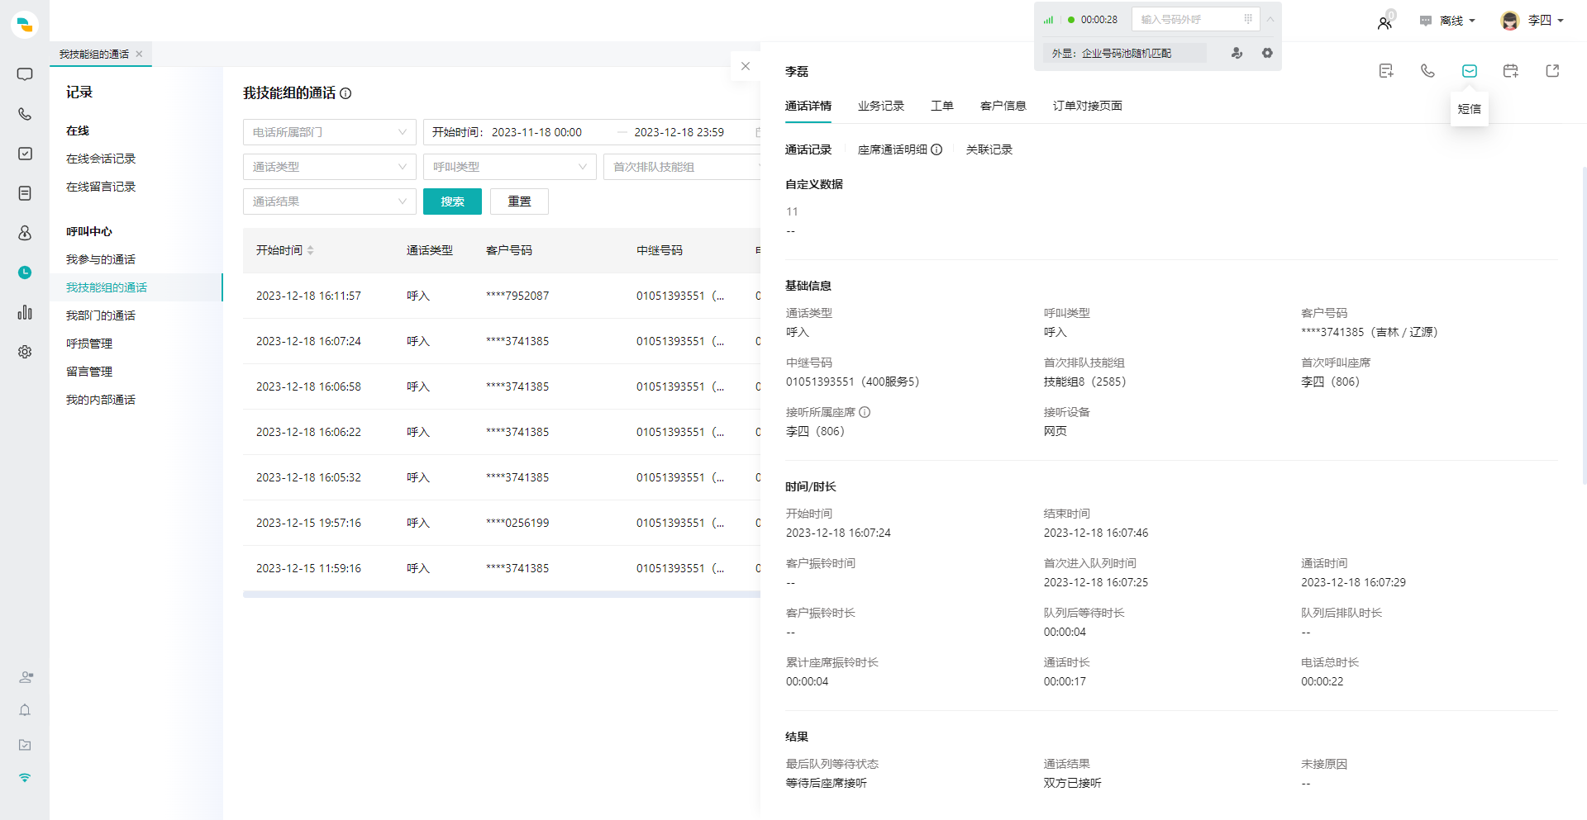Open the 呼叫类型 filter dropdown
Viewport: 1587px width, 820px height.
tap(510, 167)
